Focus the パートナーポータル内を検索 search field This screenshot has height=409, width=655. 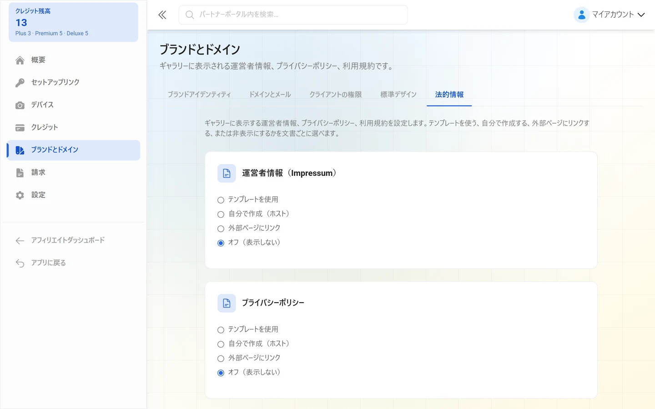point(293,15)
